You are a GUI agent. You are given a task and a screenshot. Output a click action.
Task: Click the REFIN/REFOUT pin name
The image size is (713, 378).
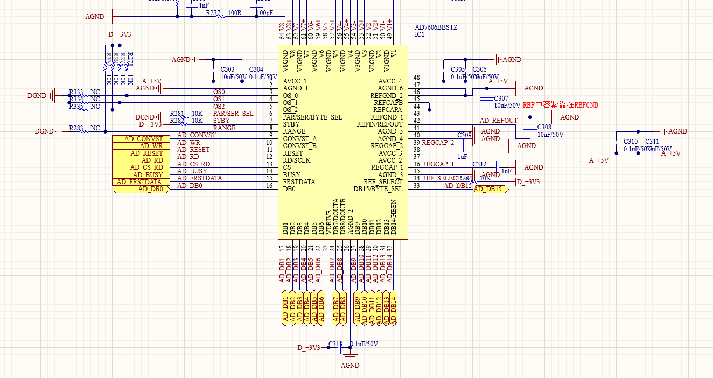coord(380,124)
